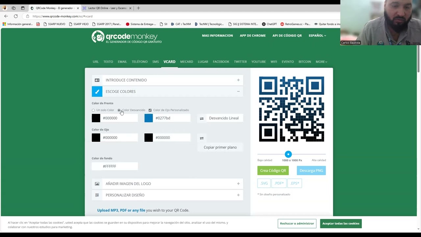
Task: Click the swap gradient colors icon
Action: point(202,118)
